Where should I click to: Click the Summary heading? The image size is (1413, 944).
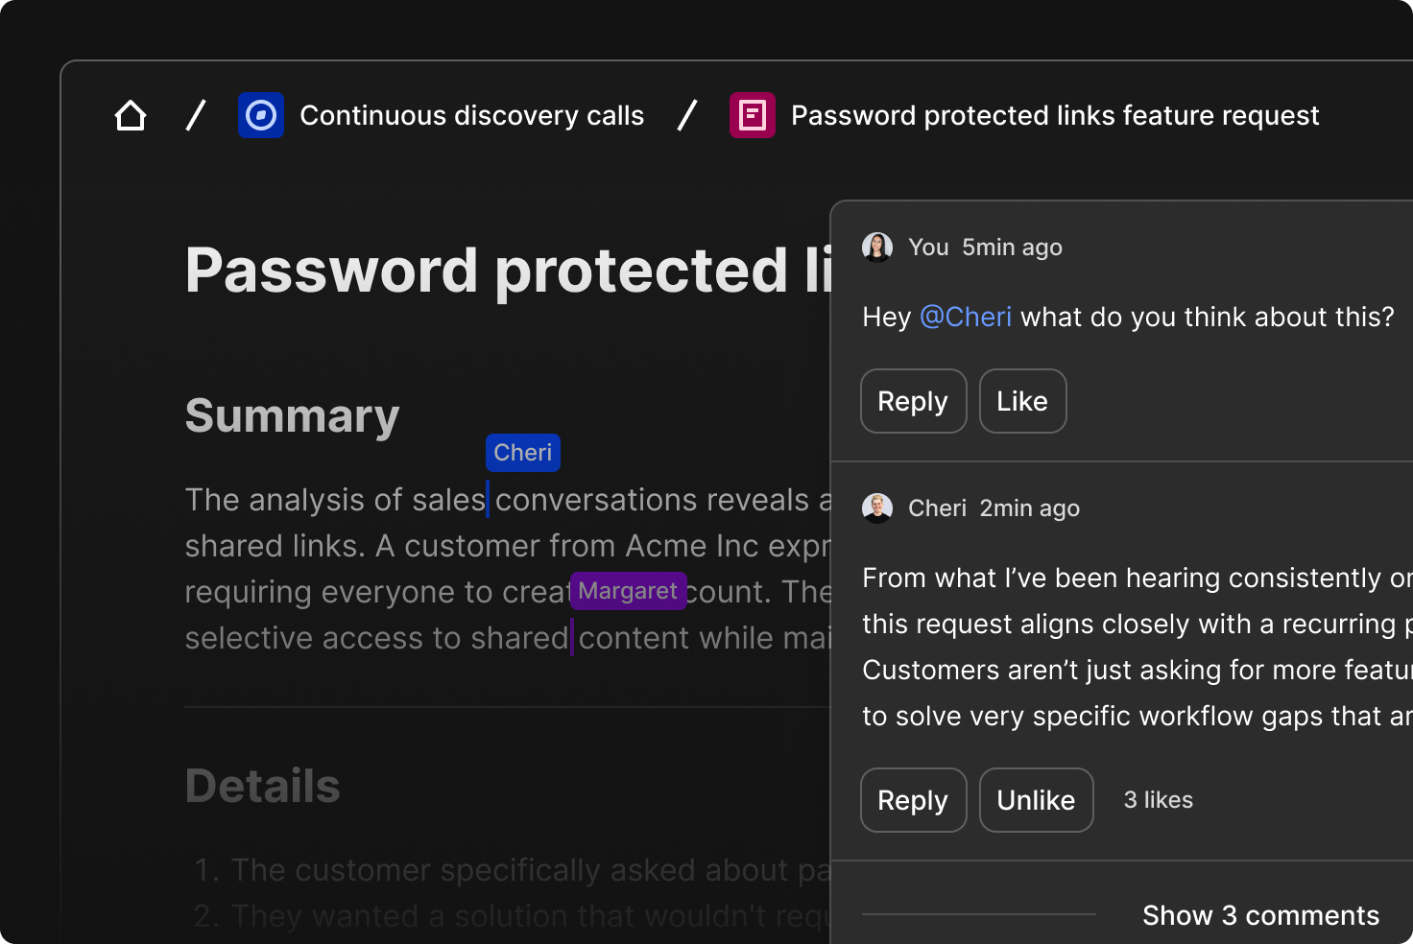[x=292, y=416]
